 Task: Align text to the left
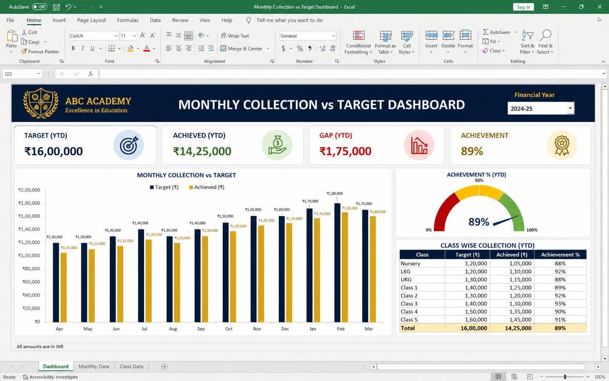click(168, 49)
